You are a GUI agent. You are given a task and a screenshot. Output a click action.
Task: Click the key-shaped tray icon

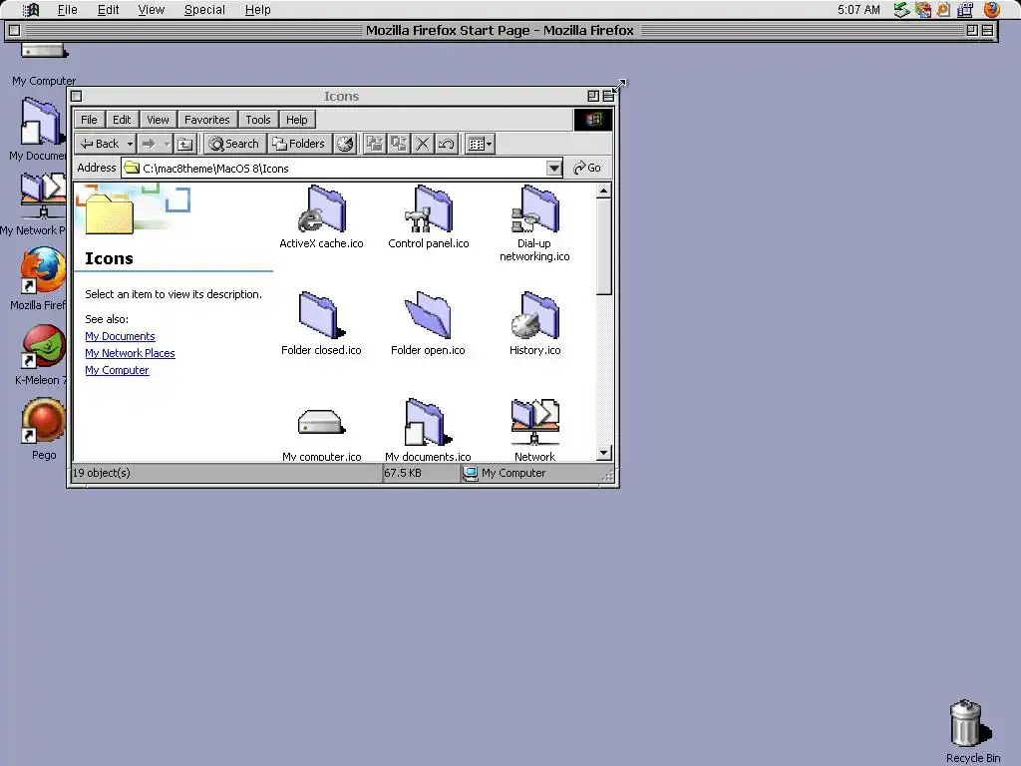click(x=943, y=10)
